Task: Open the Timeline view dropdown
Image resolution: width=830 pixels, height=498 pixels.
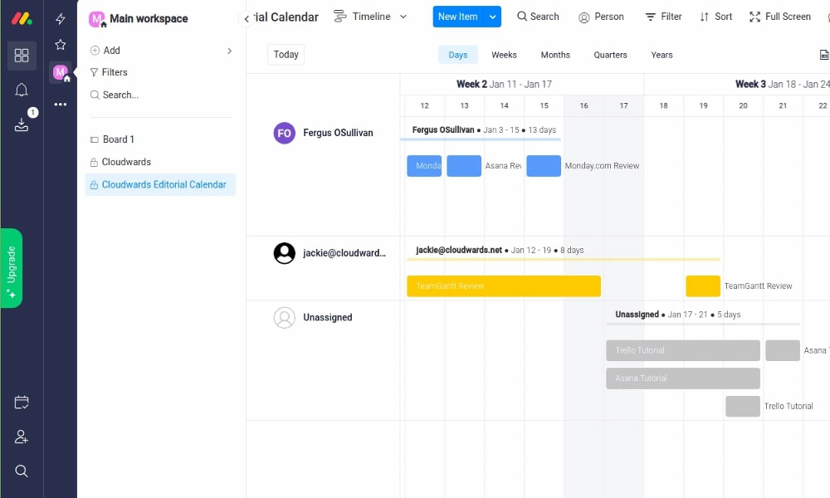Action: click(403, 16)
